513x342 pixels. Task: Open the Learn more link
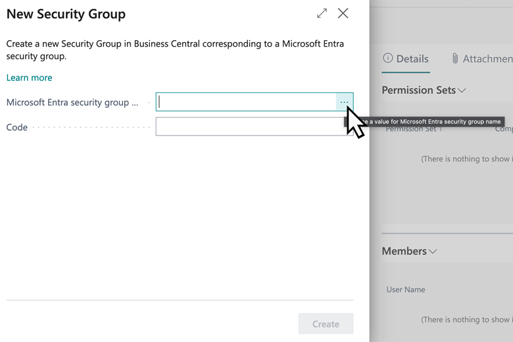click(x=29, y=78)
